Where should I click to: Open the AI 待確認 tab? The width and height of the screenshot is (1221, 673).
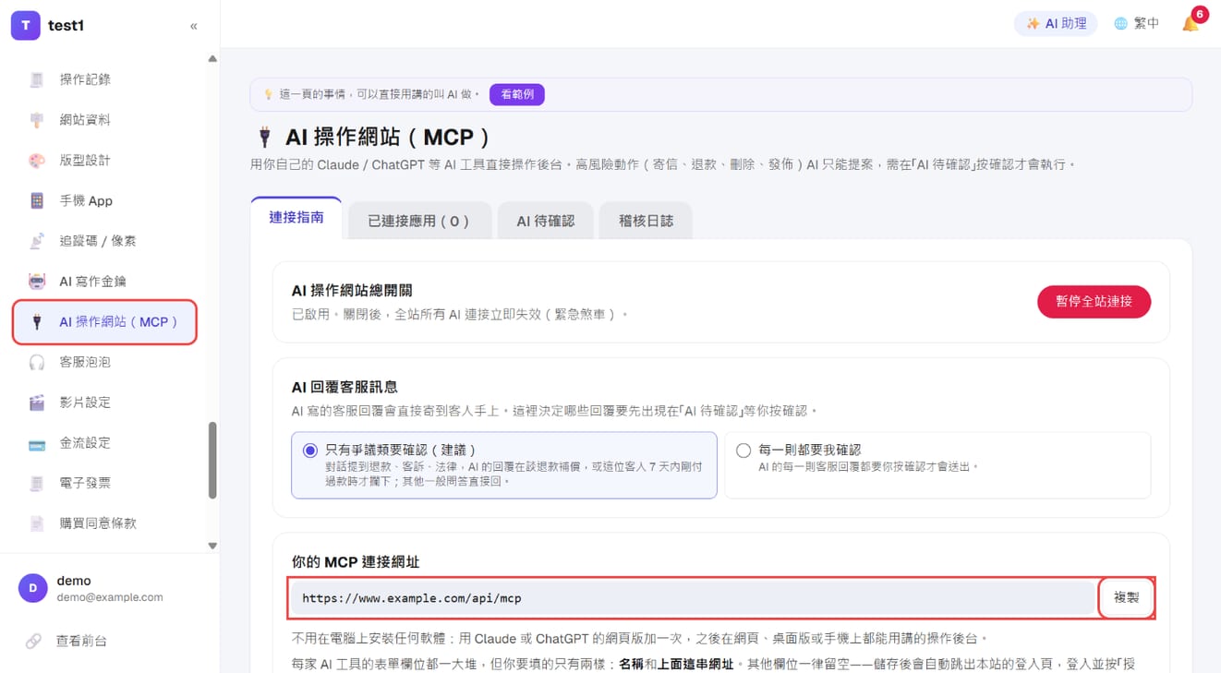pos(545,221)
